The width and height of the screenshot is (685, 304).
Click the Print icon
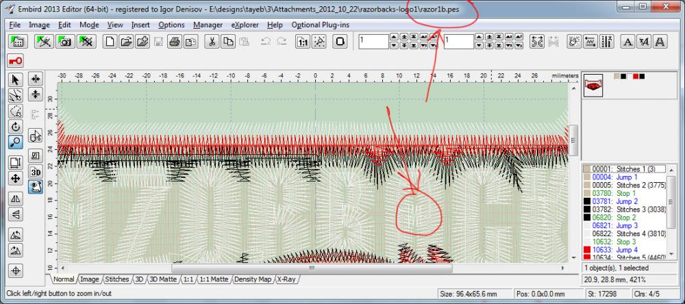coord(175,42)
